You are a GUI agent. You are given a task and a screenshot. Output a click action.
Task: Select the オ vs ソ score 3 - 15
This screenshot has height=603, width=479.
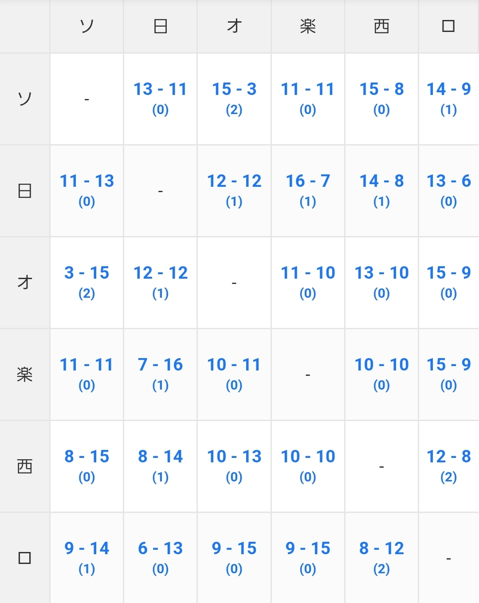point(86,273)
